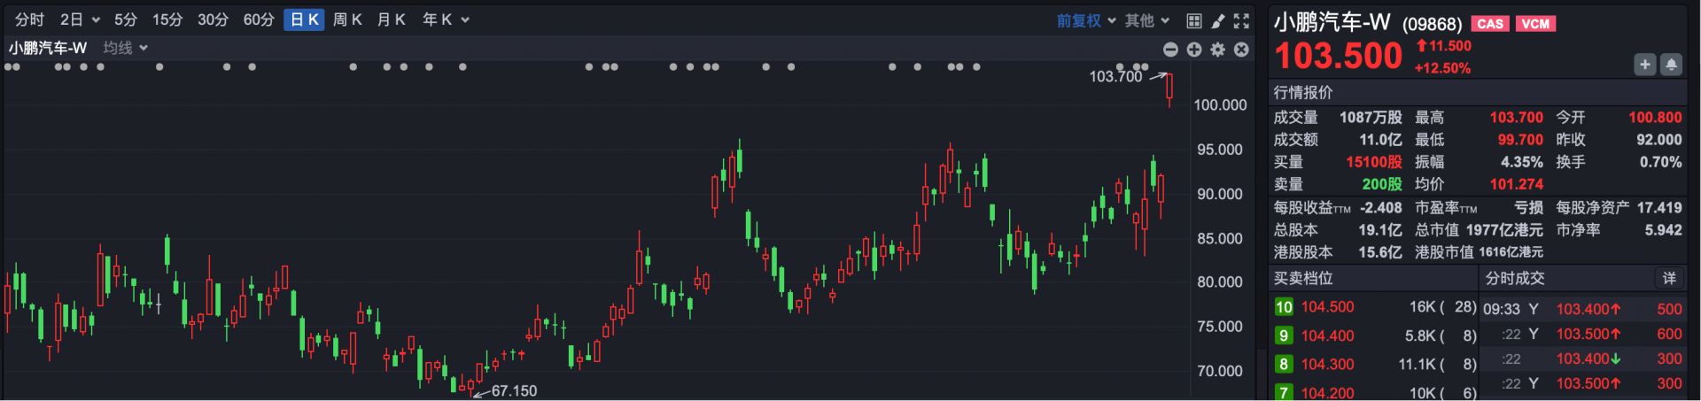Open chart settings gear
1701x401 pixels.
click(1218, 50)
